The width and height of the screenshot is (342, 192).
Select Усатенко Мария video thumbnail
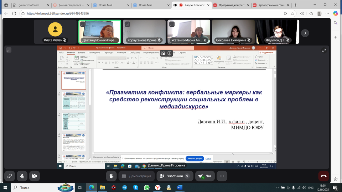(x=190, y=31)
